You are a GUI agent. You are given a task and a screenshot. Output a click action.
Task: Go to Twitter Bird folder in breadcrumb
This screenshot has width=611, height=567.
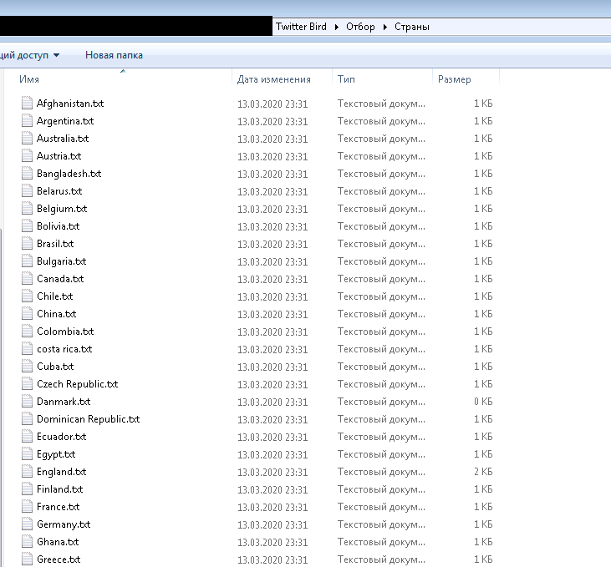coord(301,27)
